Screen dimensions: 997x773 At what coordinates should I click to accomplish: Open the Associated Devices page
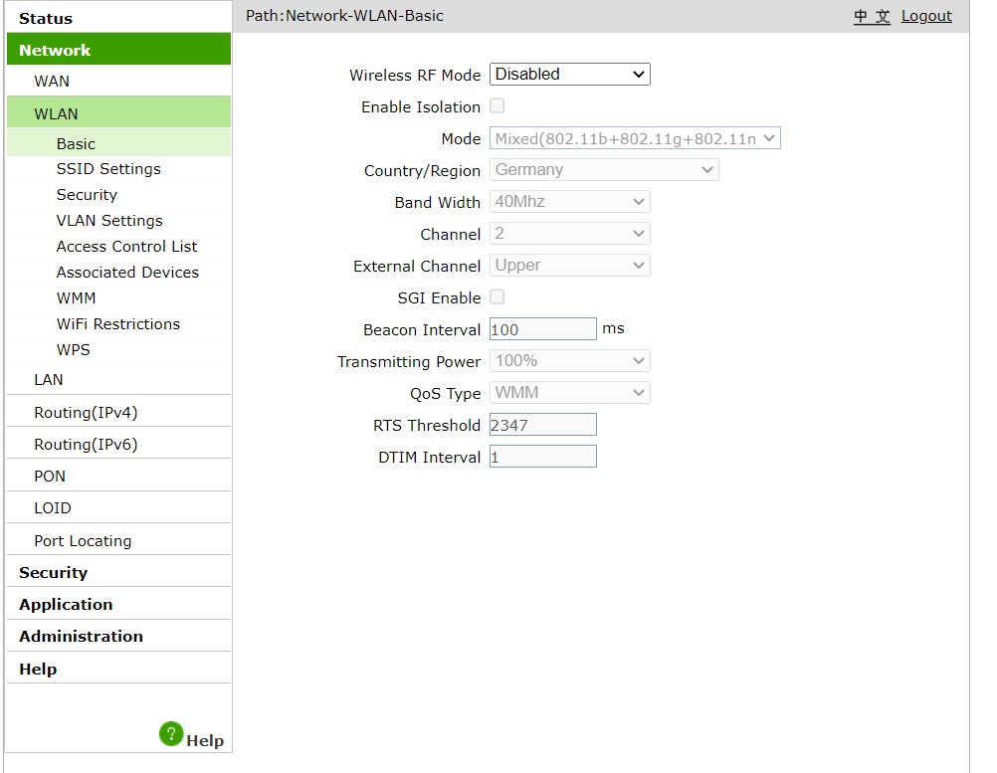coord(127,273)
